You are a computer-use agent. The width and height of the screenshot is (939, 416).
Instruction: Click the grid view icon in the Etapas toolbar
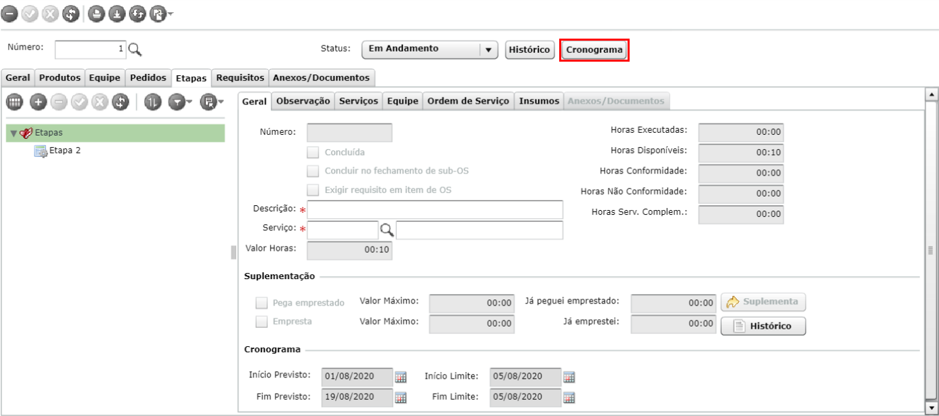pyautogui.click(x=15, y=102)
